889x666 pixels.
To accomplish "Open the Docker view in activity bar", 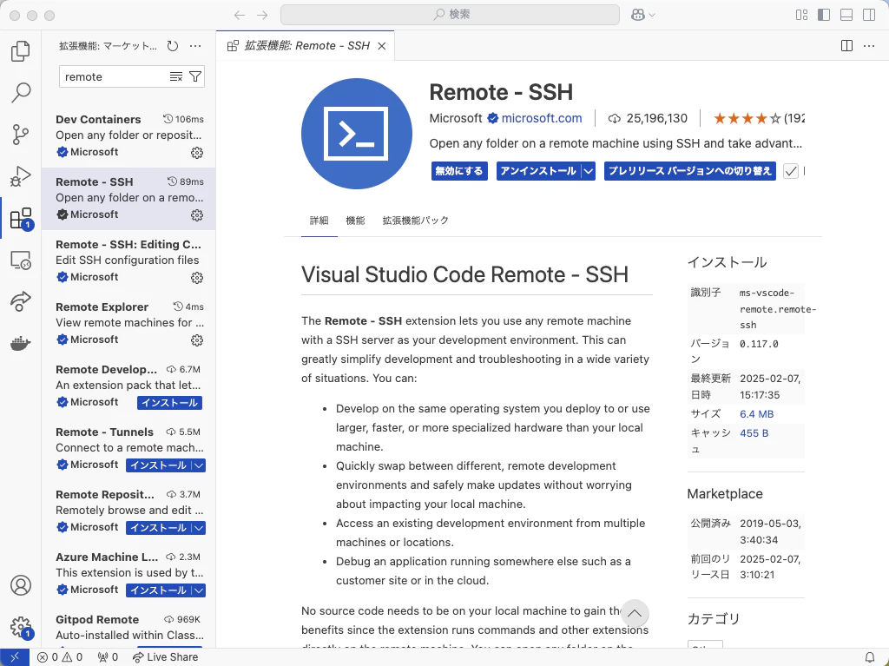I will coord(21,343).
